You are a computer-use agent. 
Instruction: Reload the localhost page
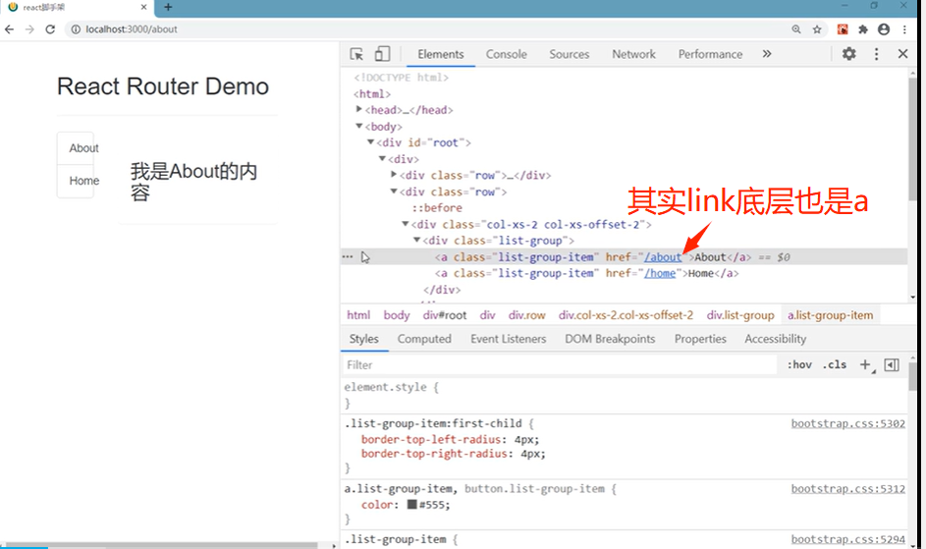(x=50, y=28)
